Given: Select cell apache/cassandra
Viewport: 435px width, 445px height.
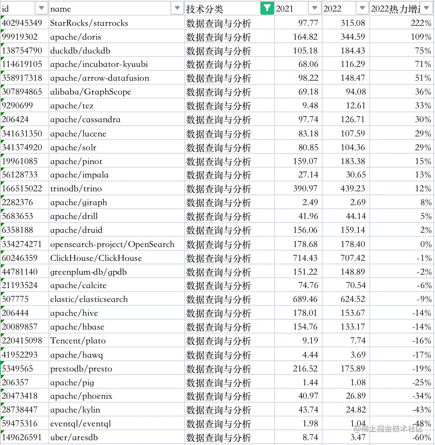Looking at the screenshot, I should (116, 119).
